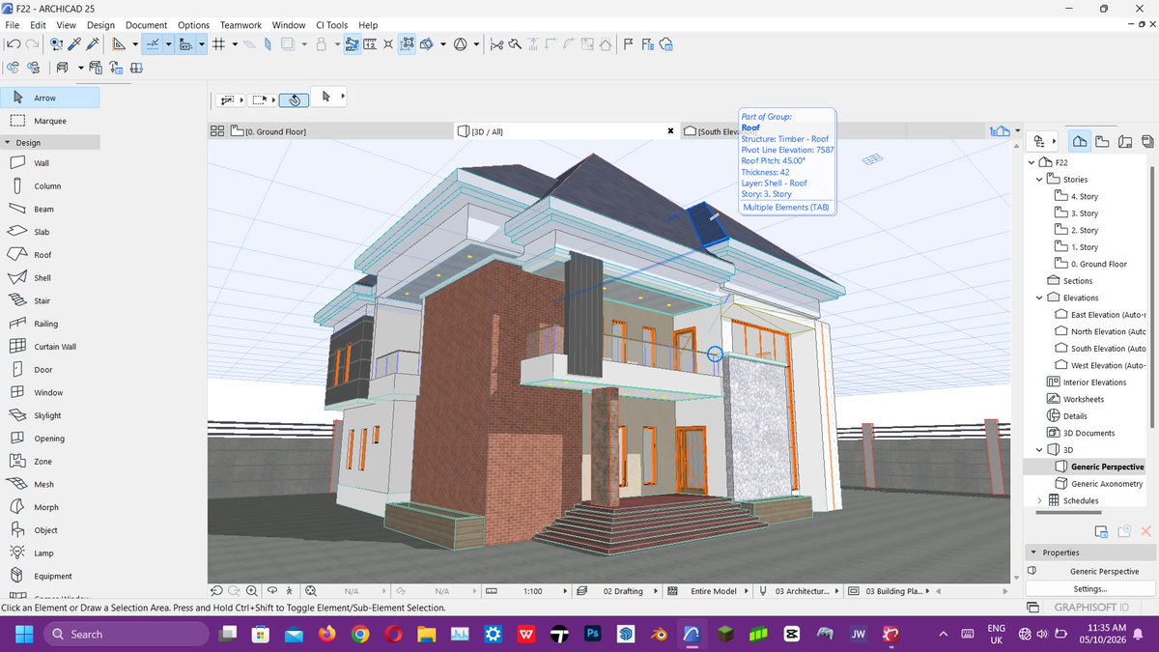The image size is (1159, 652).
Task: Open the scale 1:100 dropdown arrow
Action: (x=564, y=591)
